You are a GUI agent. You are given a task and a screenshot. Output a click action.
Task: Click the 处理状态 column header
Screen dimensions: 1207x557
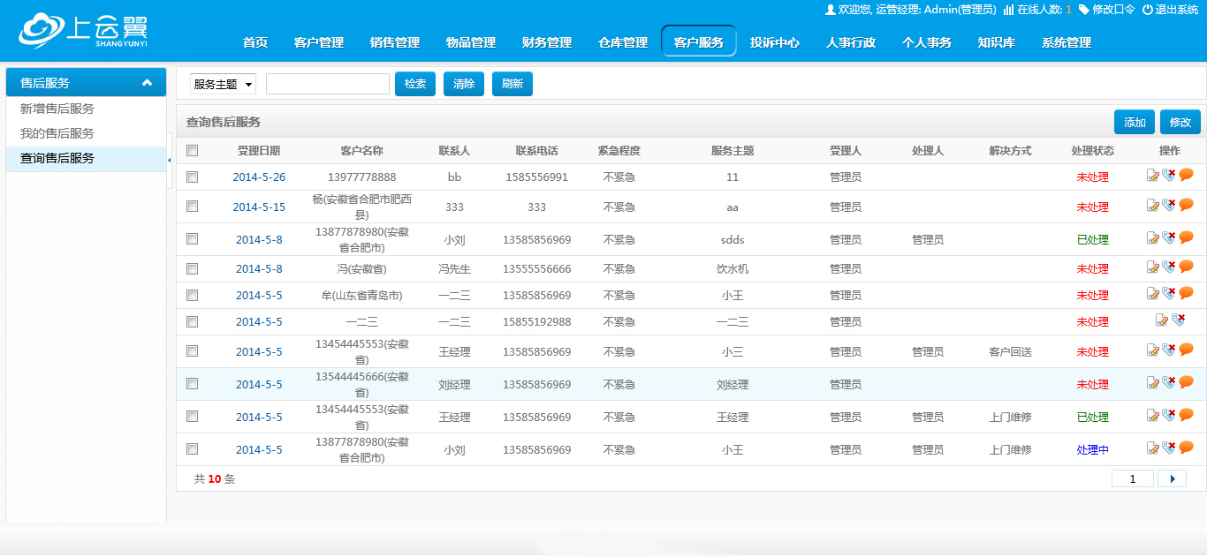tap(1092, 151)
